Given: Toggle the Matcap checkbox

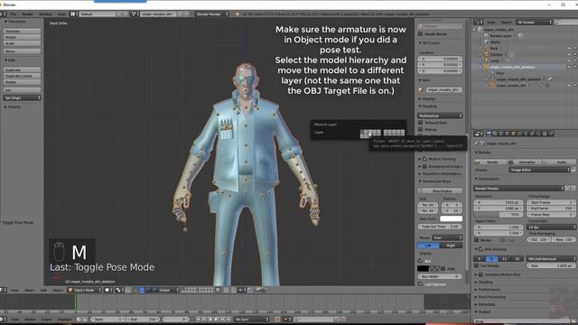Looking at the screenshot, I should (x=421, y=130).
